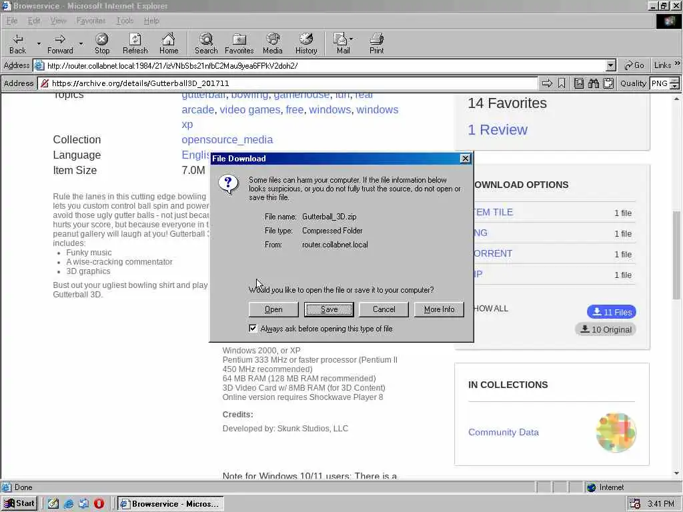
Task: Close the File Download dialog
Action: point(465,159)
